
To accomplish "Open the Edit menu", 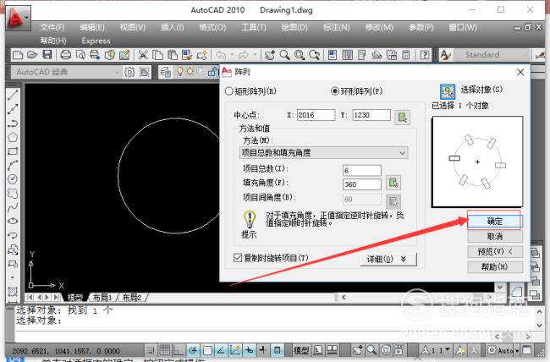I will pyautogui.click(x=92, y=27).
